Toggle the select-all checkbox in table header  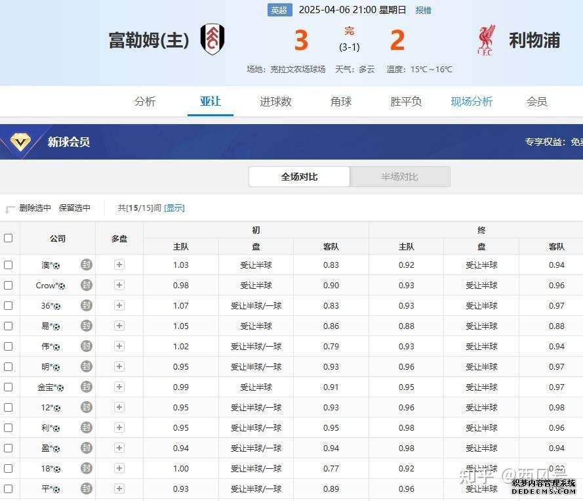pyautogui.click(x=9, y=238)
